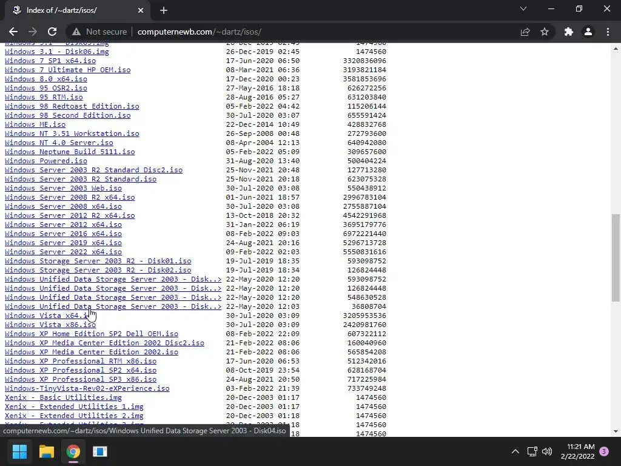This screenshot has height=466, width=621.
Task: Open Windows Server 2012 R2 x64.iso
Action: [x=70, y=215]
